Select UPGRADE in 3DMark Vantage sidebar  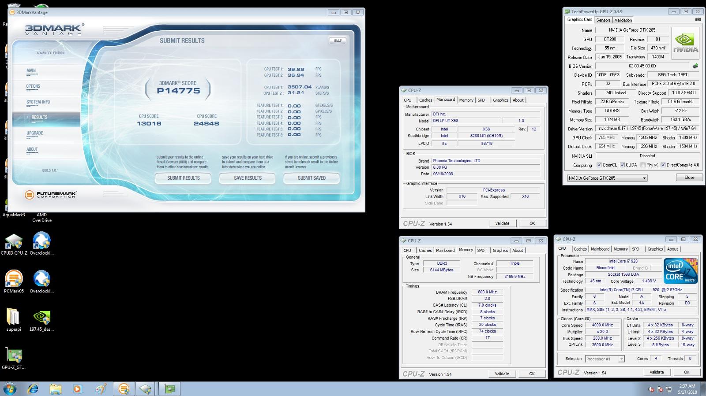pyautogui.click(x=35, y=133)
